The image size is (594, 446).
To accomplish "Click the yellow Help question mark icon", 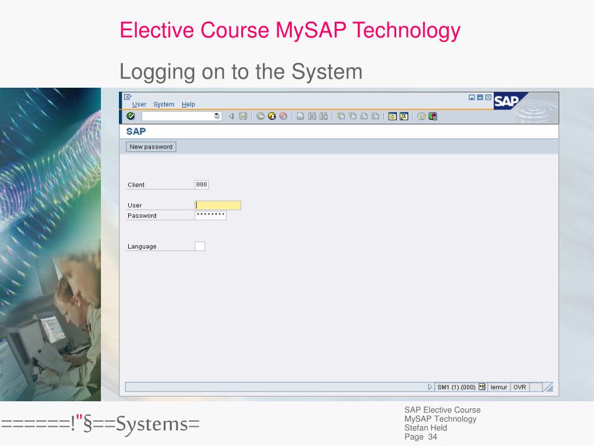I will click(x=421, y=116).
